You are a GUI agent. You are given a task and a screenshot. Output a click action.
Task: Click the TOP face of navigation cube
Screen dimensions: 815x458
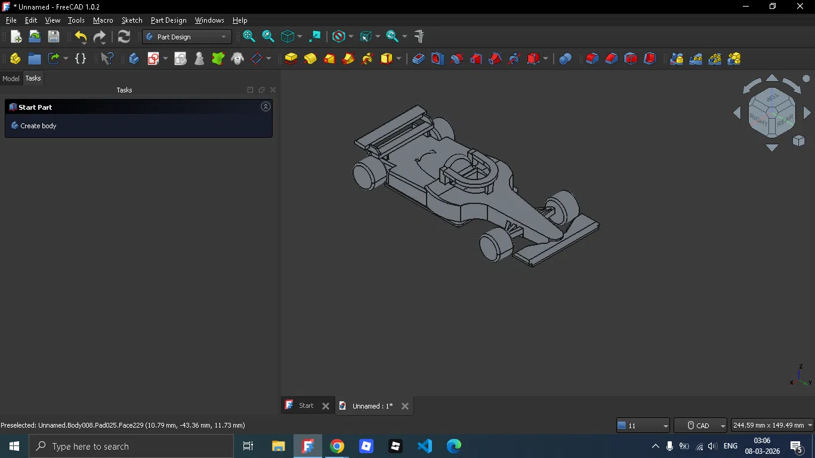coord(773,98)
